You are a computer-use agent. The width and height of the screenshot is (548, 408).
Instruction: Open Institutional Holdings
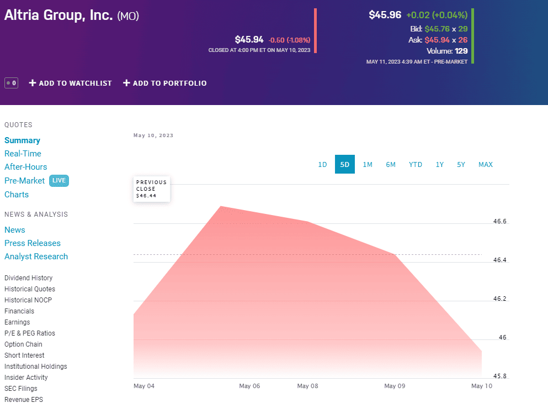pyautogui.click(x=36, y=367)
